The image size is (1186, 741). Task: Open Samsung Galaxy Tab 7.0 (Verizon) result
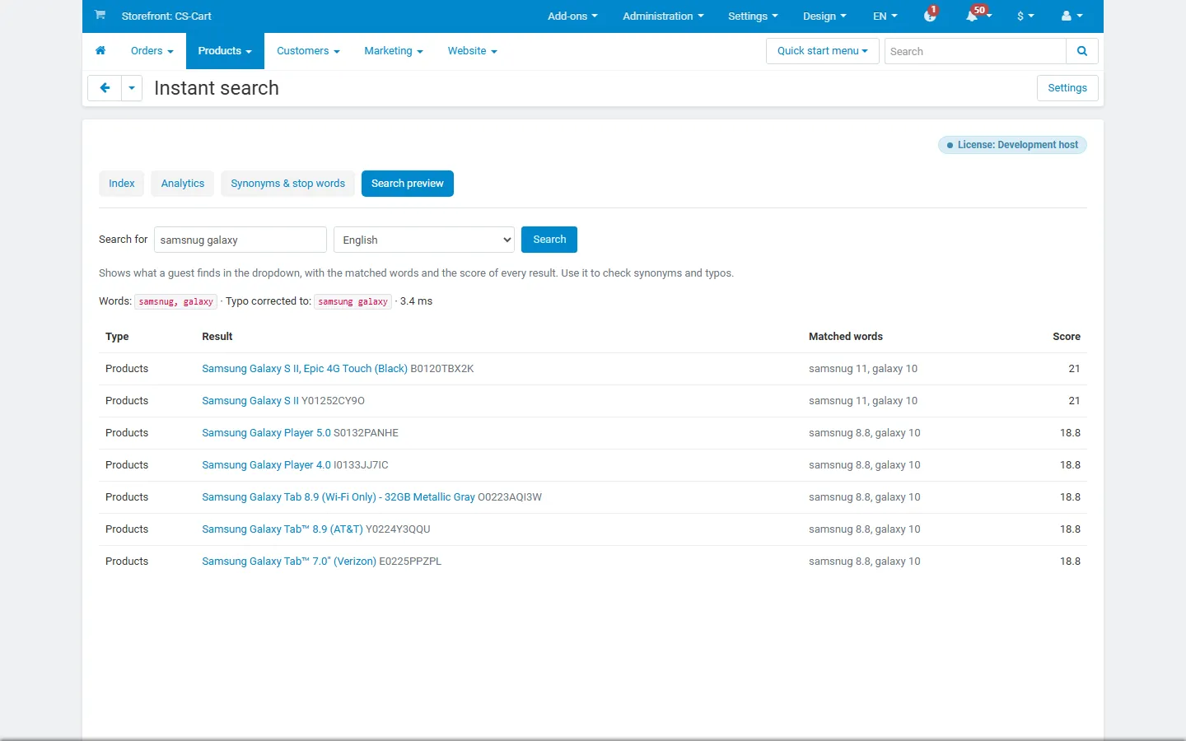tap(289, 562)
